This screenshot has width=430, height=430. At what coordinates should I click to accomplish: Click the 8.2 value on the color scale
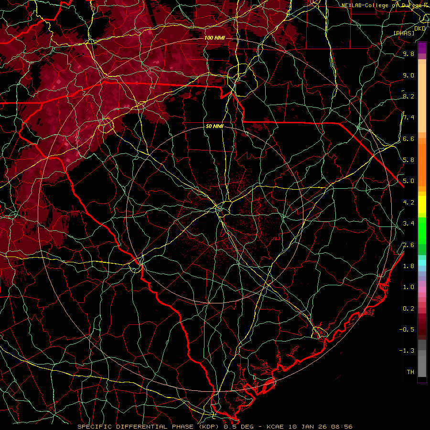point(408,96)
